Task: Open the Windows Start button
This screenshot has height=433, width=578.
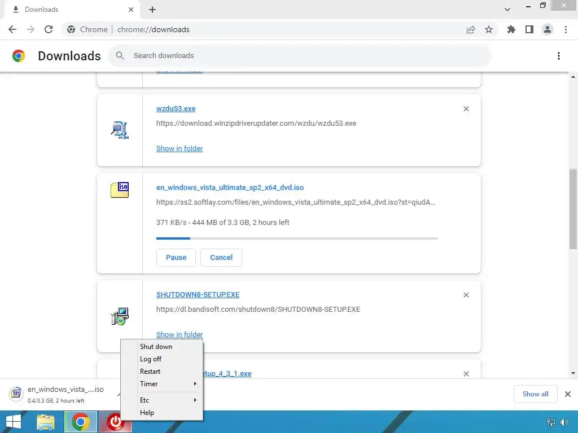Action: pyautogui.click(x=14, y=422)
